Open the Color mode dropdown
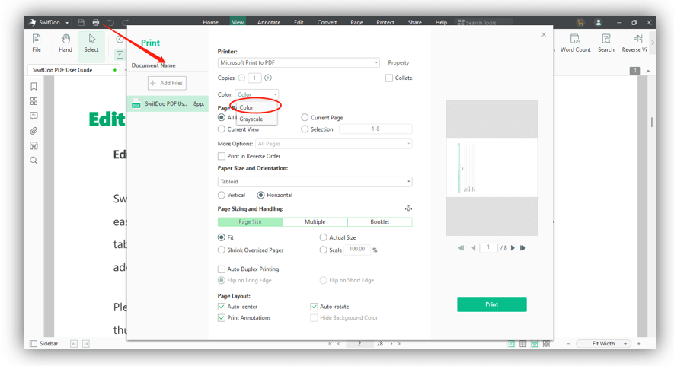 coord(257,94)
